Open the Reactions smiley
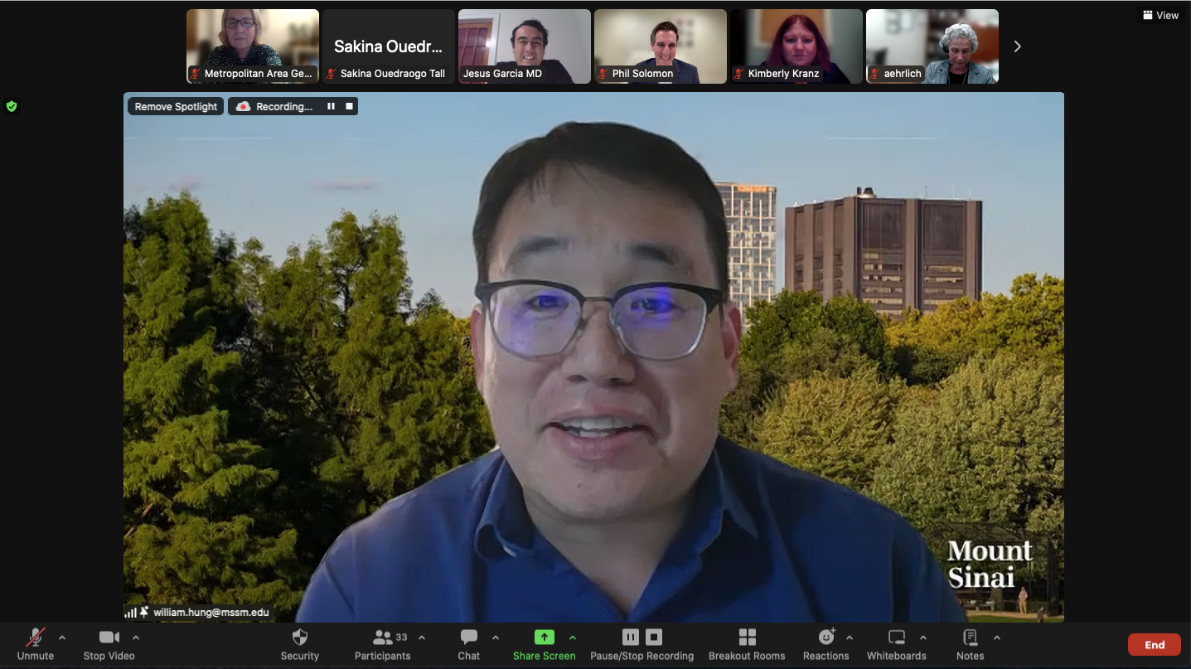 tap(826, 637)
